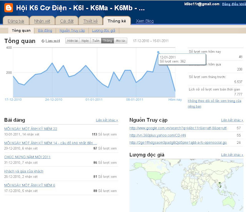246x212 pixels.
Task: Click the 24-12-2010 axis label
Action: (54, 100)
